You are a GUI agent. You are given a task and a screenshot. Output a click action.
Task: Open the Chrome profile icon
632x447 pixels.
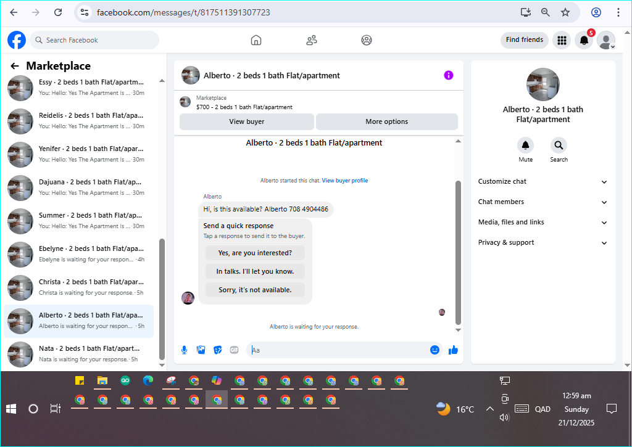(596, 12)
